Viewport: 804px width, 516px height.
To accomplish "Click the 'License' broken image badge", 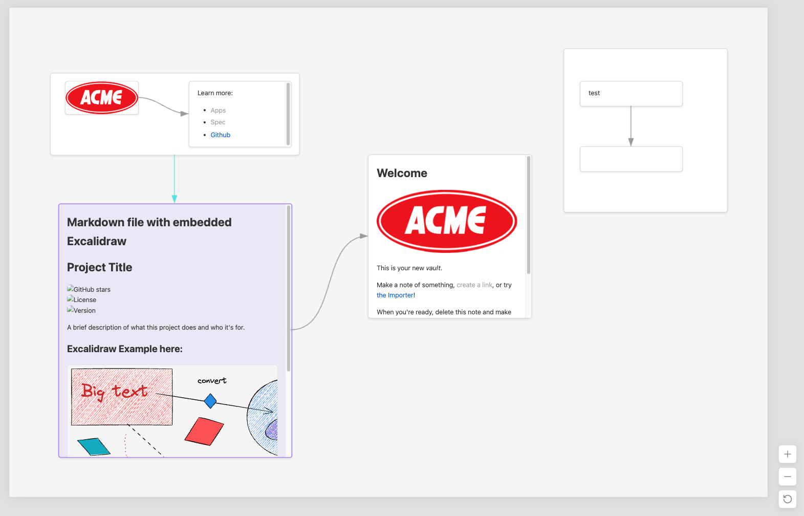I will click(x=81, y=299).
